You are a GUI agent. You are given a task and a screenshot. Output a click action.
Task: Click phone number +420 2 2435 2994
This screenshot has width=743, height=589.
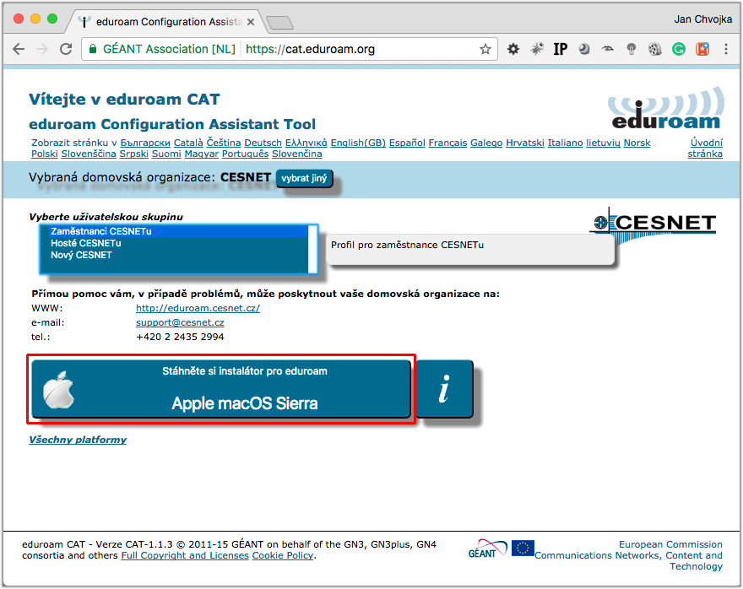point(180,337)
